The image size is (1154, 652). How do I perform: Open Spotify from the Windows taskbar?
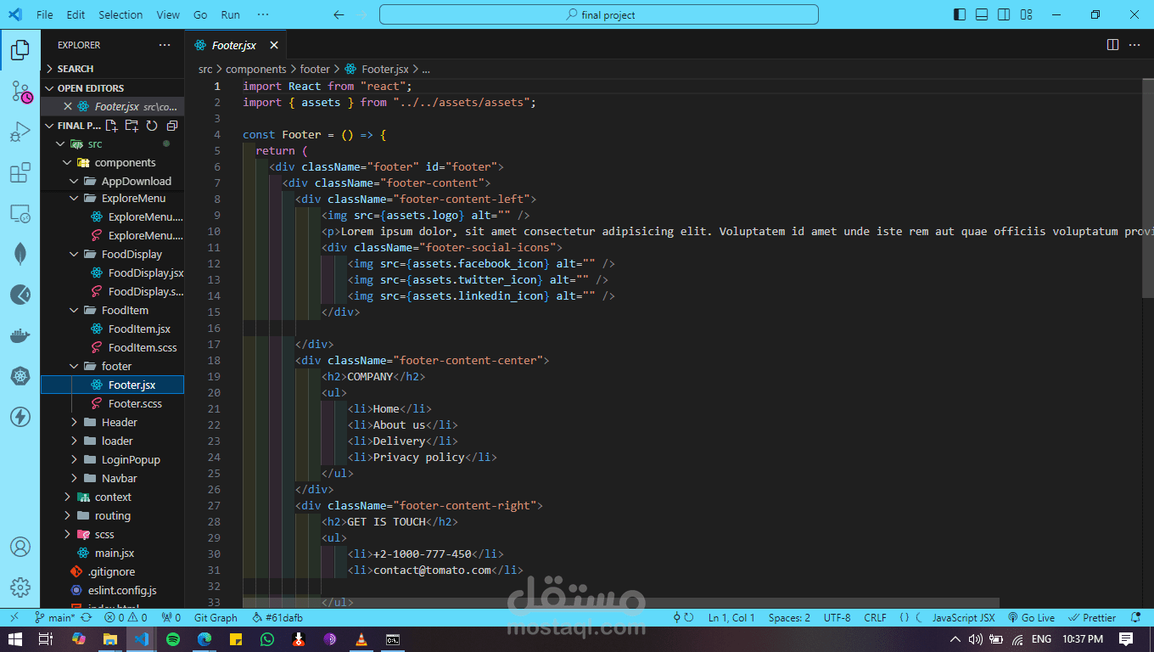[x=173, y=639]
